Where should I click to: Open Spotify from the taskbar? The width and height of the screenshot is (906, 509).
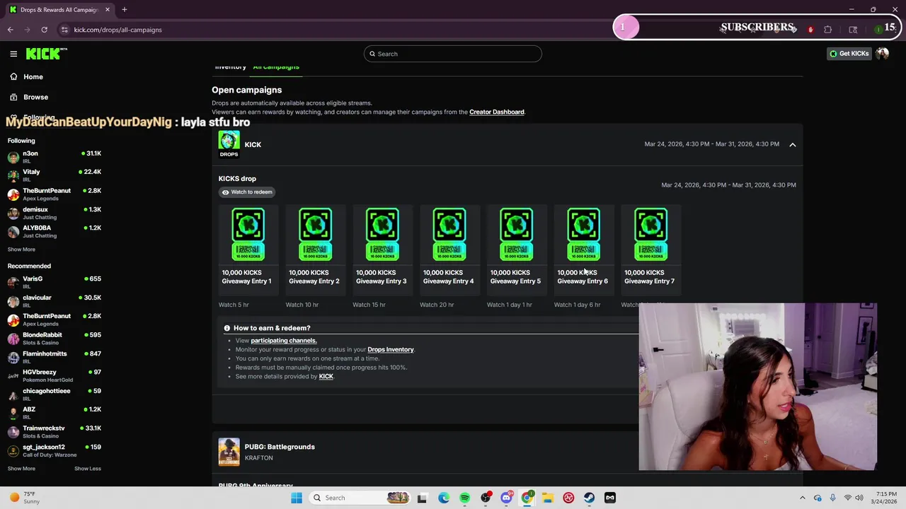pos(464,498)
